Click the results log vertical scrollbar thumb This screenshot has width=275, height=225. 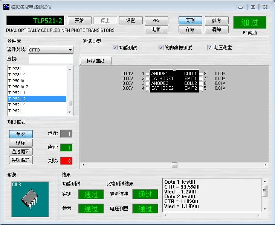(265, 191)
